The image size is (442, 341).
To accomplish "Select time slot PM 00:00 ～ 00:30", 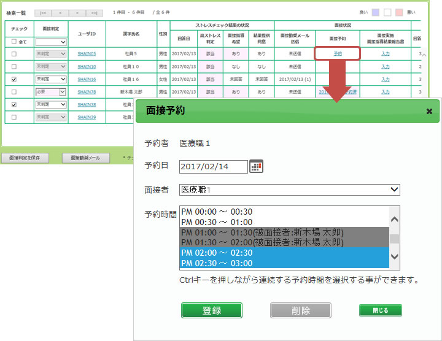I will click(284, 212).
